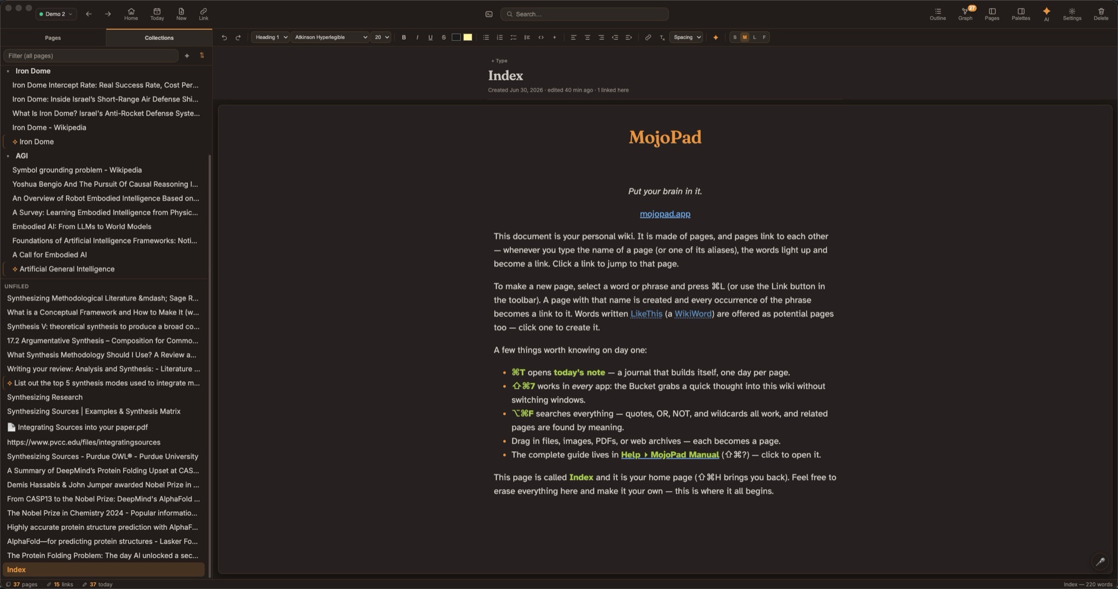Undo the last edit
The image size is (1118, 589).
tap(224, 37)
